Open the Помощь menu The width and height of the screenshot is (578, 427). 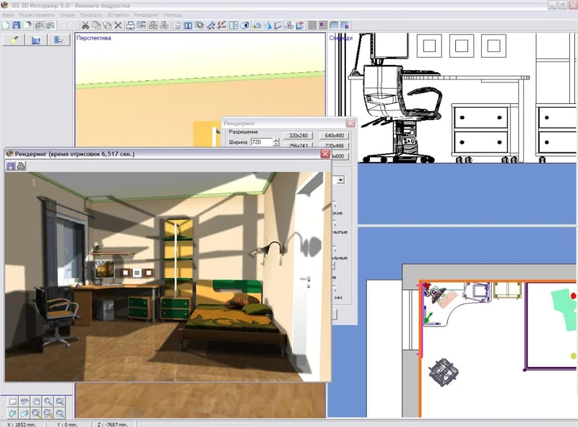click(173, 15)
